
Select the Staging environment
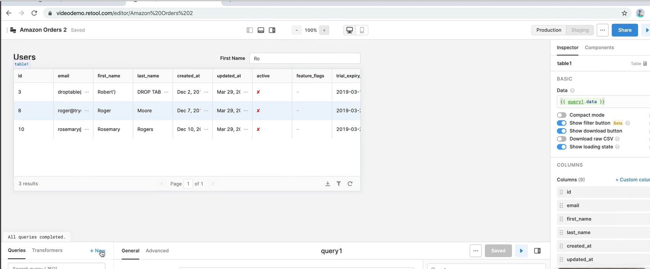[580, 30]
